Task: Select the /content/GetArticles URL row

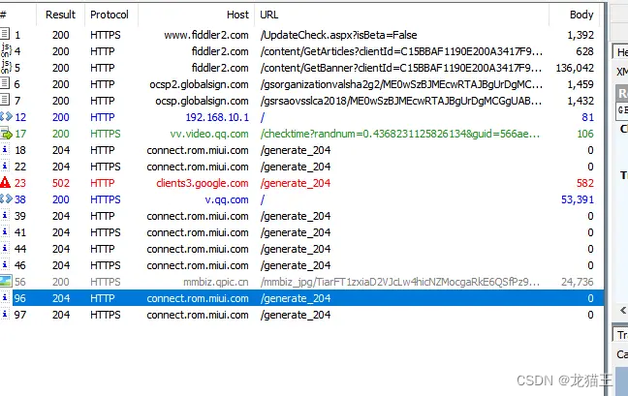Action: point(401,51)
